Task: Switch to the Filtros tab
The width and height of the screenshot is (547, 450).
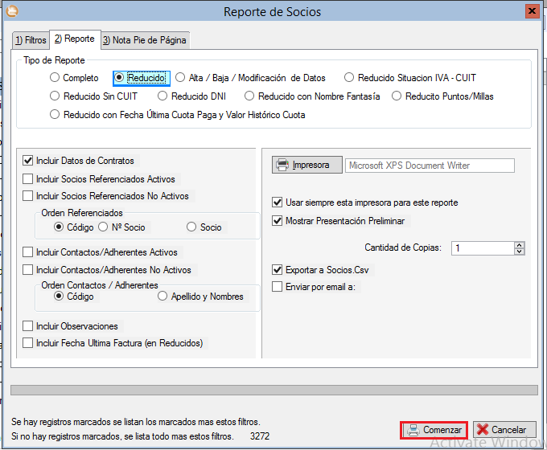Action: 31,39
